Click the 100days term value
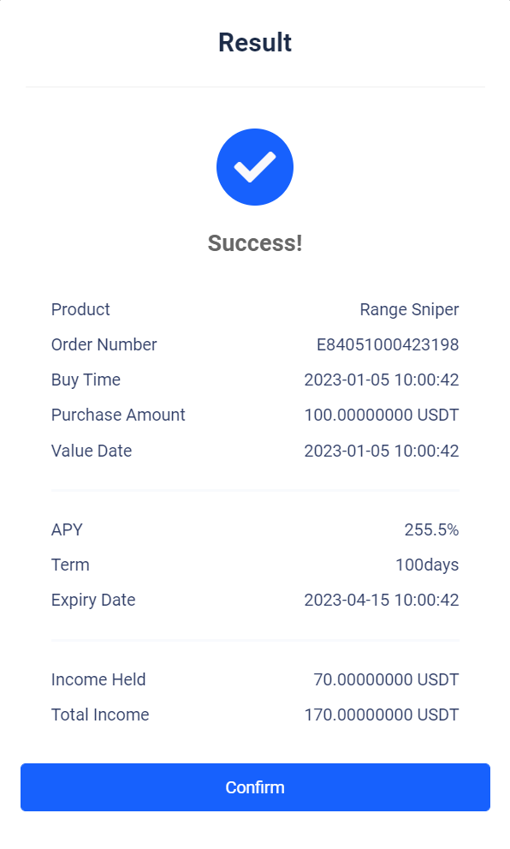 click(427, 565)
